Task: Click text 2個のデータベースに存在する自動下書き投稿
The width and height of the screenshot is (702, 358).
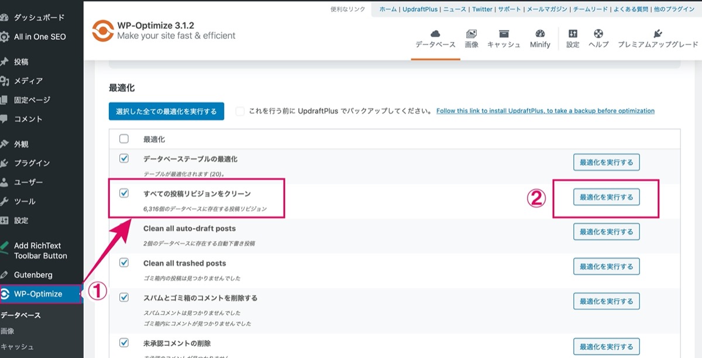Action: pyautogui.click(x=199, y=243)
